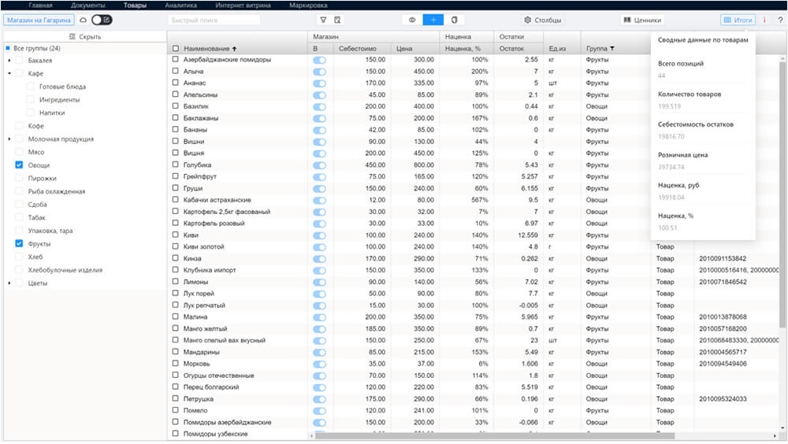Viewport: 788px width, 444px height.
Task: Click the eye view icon in toolbar
Action: click(412, 20)
